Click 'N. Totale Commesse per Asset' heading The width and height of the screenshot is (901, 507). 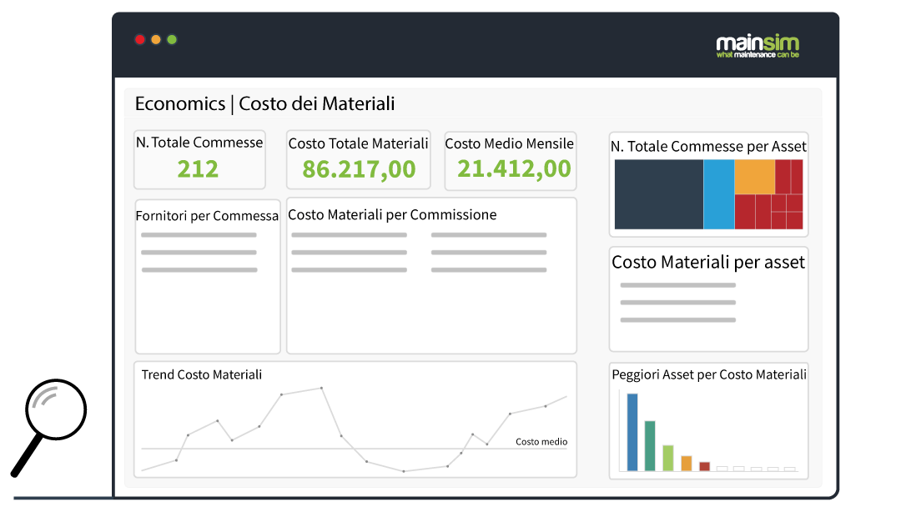click(708, 147)
